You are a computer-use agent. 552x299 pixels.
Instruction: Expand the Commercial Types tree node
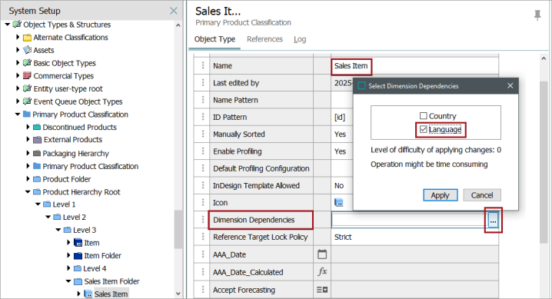click(x=18, y=75)
